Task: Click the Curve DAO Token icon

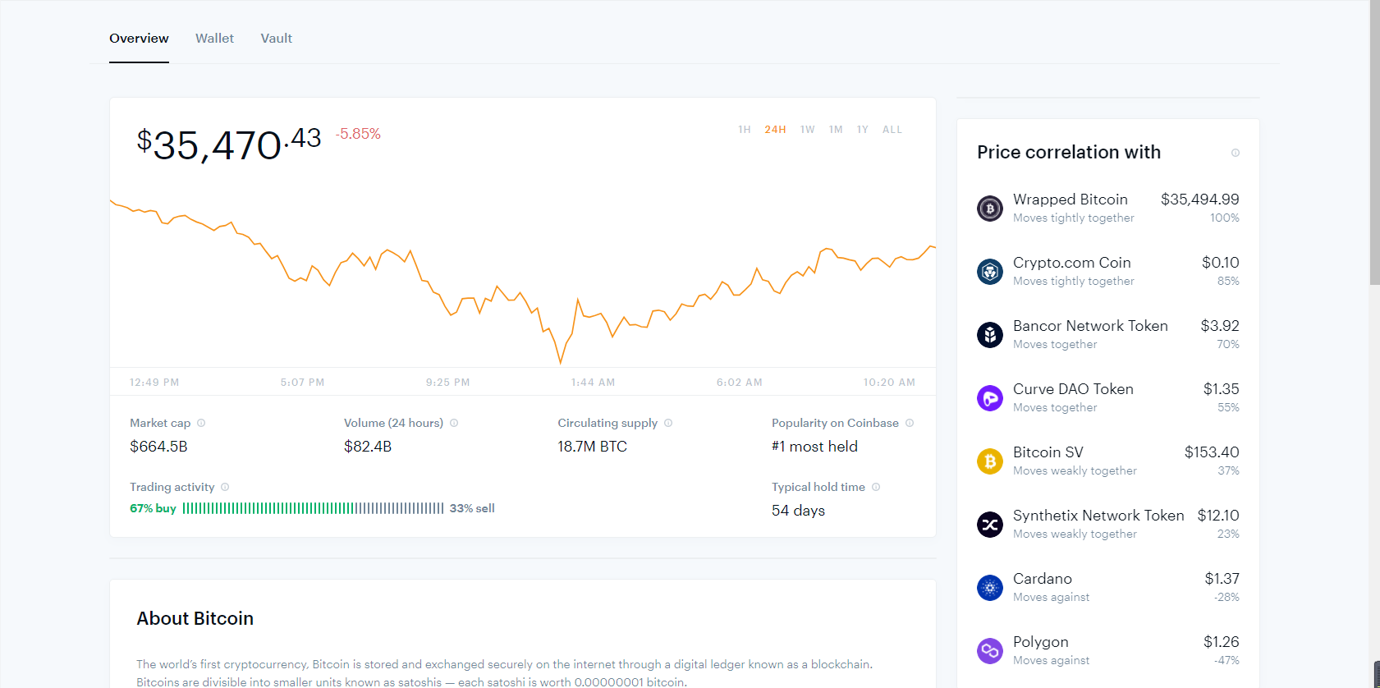Action: pos(989,398)
